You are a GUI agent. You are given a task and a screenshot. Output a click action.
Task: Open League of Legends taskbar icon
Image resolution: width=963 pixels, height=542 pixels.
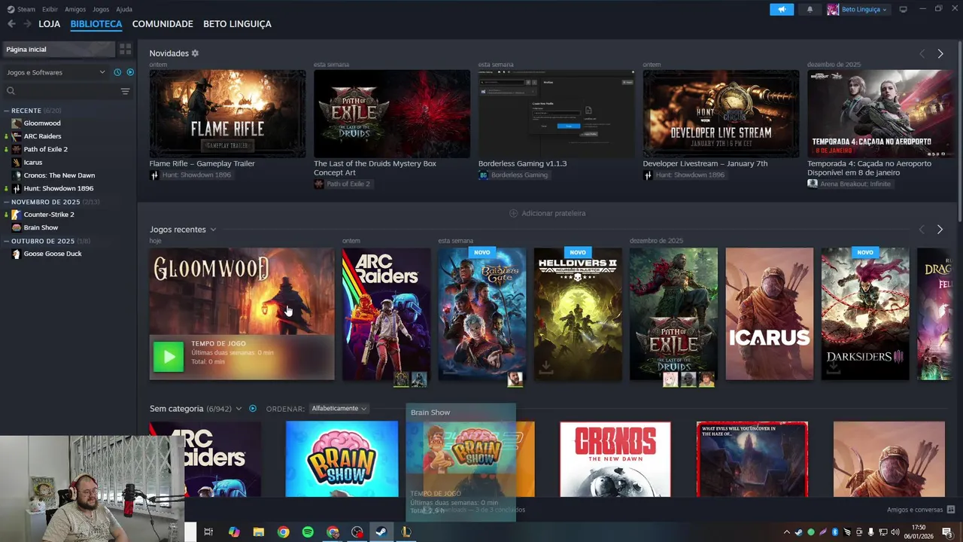(x=406, y=532)
